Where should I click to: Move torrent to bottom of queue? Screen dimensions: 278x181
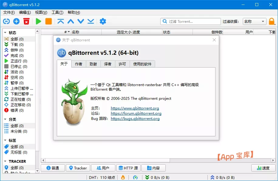coord(91,22)
